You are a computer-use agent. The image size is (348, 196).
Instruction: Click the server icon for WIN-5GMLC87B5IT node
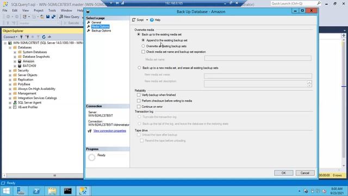tap(10, 42)
